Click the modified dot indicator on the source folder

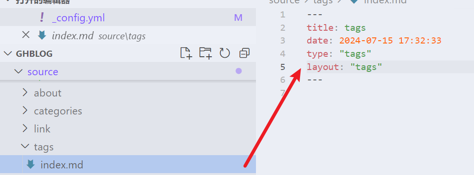tap(239, 71)
